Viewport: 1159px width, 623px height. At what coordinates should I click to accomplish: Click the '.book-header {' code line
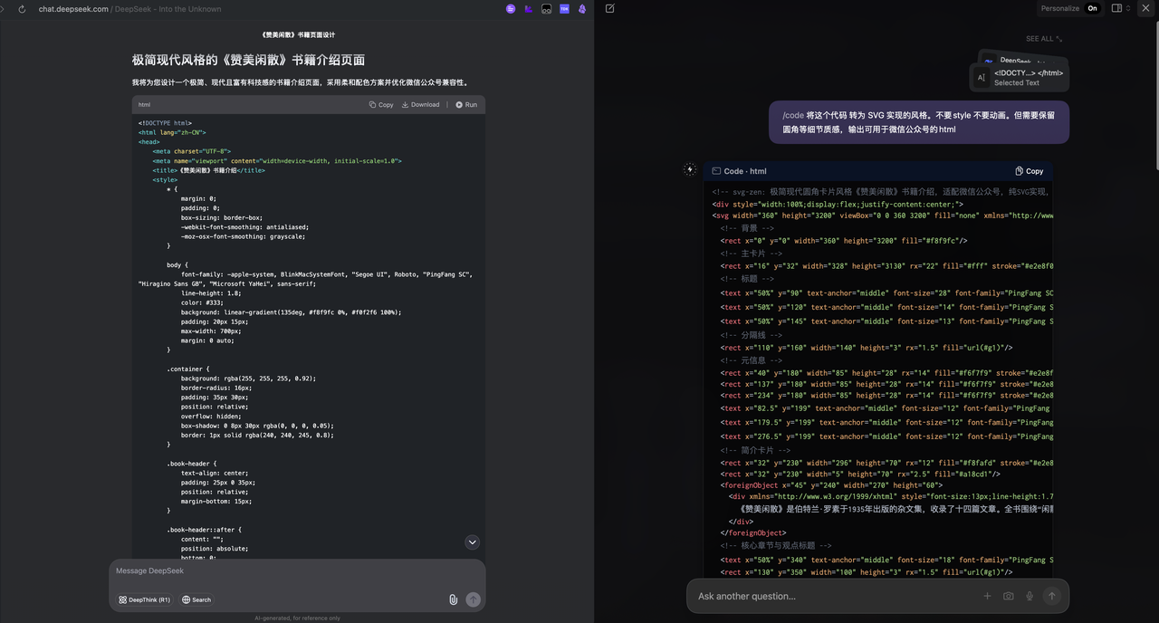point(192,464)
